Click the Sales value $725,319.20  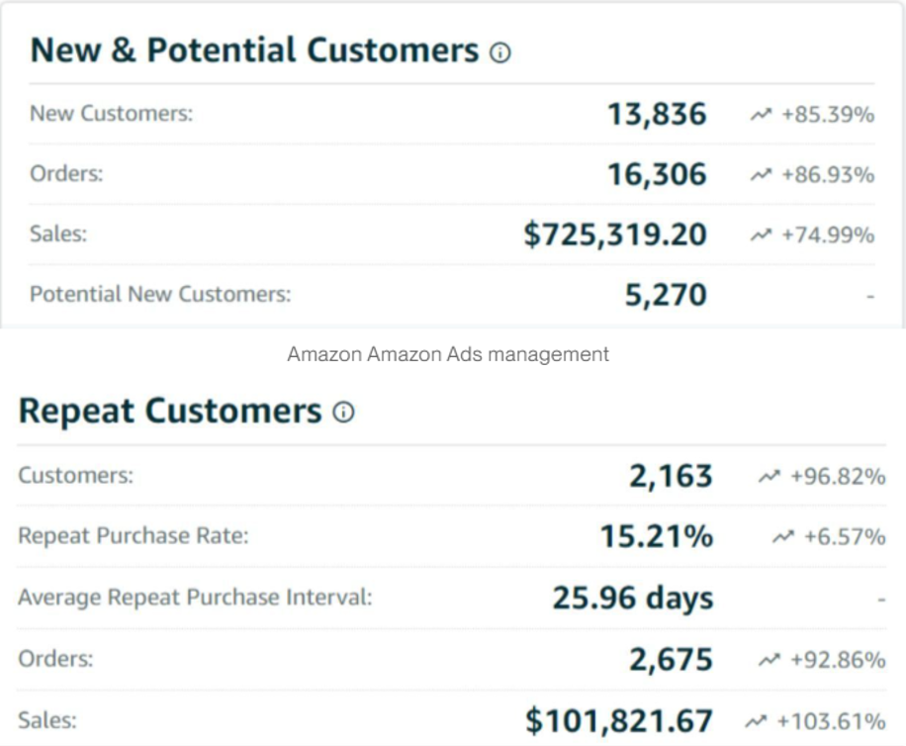point(615,235)
